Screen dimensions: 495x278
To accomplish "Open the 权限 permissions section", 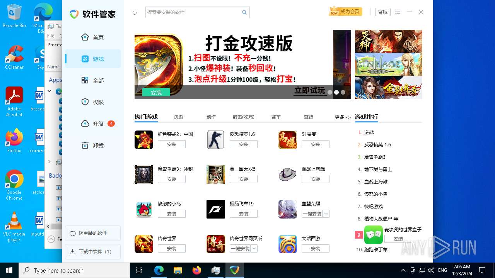I will coord(93,102).
